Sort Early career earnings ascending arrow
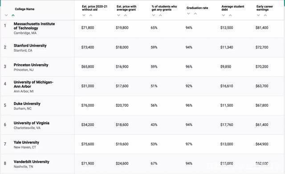Screen dimensions: 285x174 click(x=265, y=15)
